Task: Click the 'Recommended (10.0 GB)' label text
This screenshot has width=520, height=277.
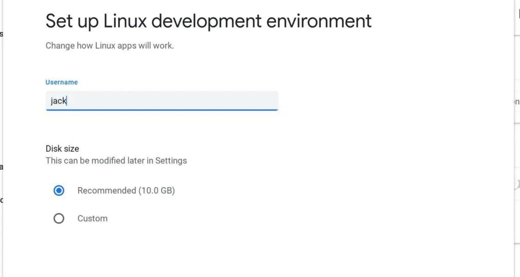Action: point(126,190)
